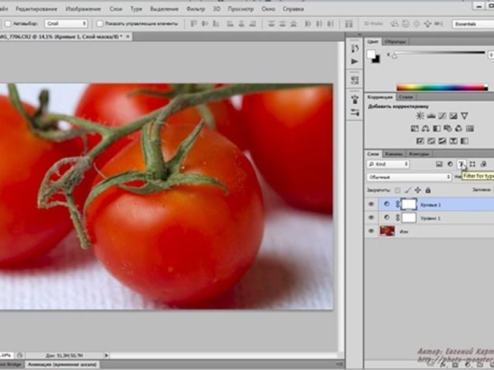Screen dimensions: 494x370
Task: Add a Photo Filter adjustment
Action: coord(448,128)
